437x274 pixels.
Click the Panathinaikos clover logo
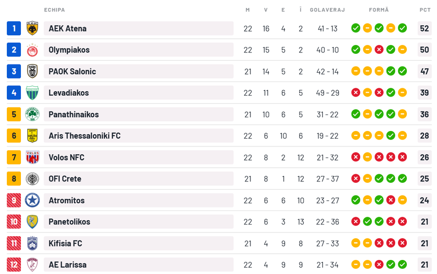33,114
